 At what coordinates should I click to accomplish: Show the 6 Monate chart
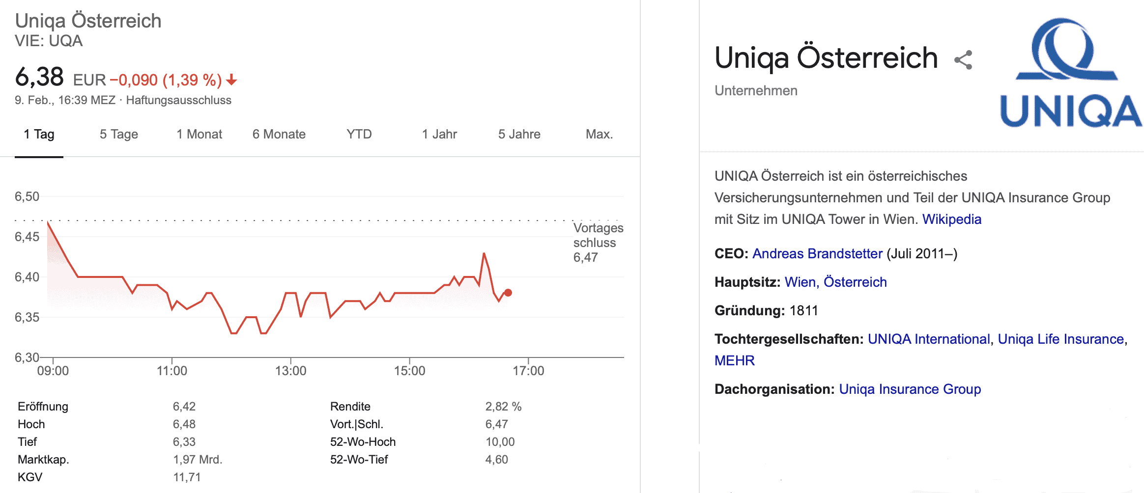279,134
